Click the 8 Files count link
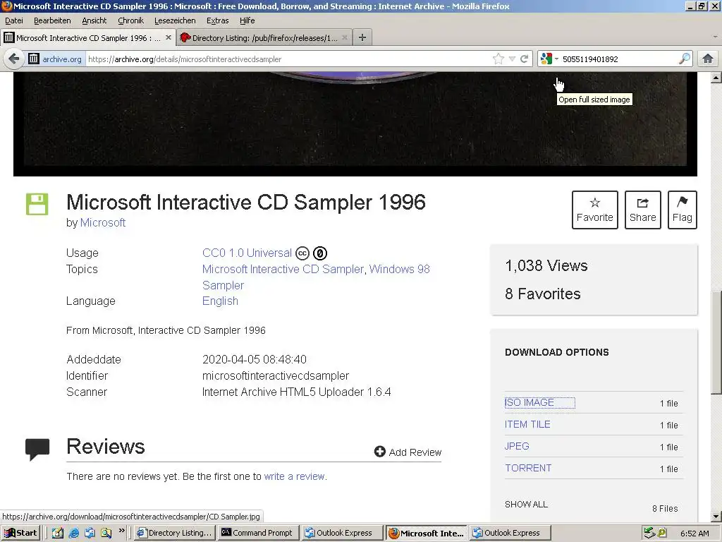 665,508
